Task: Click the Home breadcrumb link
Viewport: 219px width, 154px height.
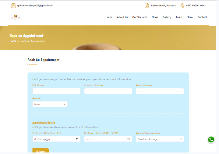Action: click(x=13, y=41)
